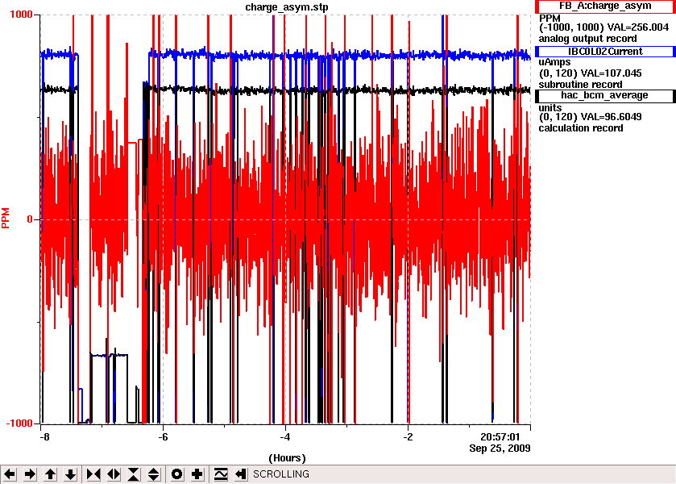This screenshot has height=484, width=676.
Task: Click the -6 hours x-axis tick label
Action: click(x=163, y=437)
